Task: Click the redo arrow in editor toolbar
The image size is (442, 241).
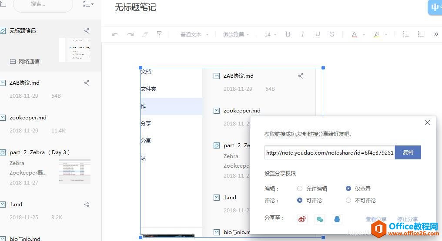Action: click(x=130, y=34)
